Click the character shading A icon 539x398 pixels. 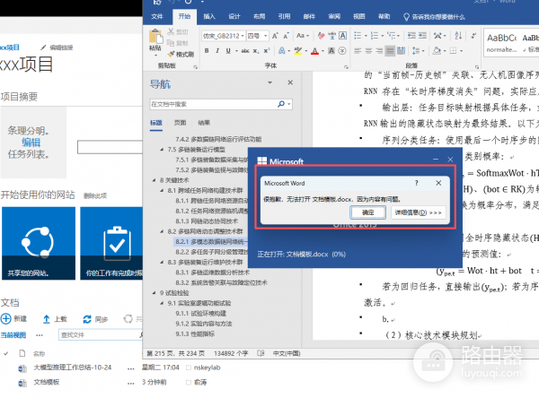331,51
